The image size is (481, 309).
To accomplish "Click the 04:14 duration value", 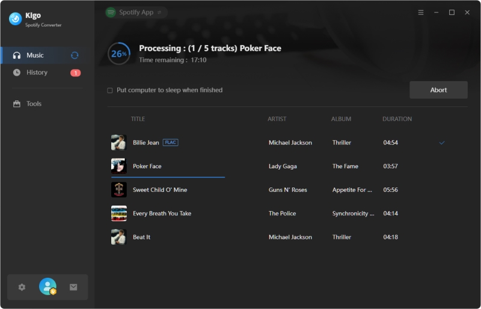I will click(x=390, y=213).
